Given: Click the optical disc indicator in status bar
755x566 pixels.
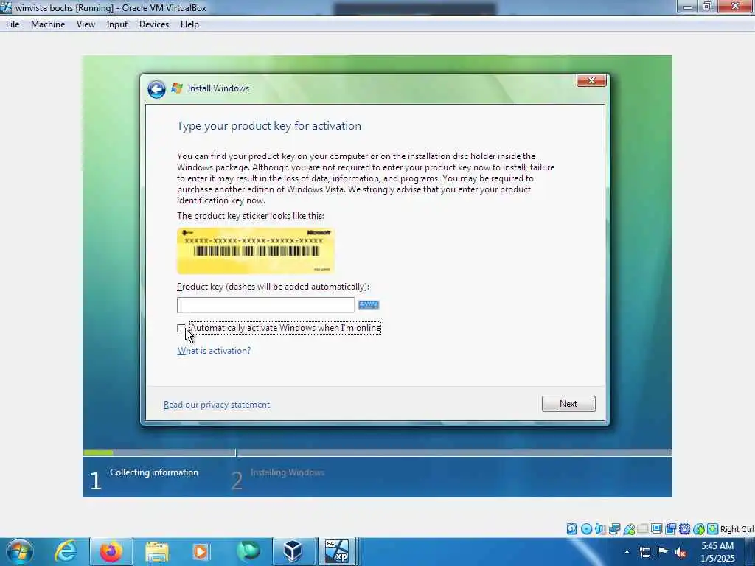Looking at the screenshot, I should tap(586, 529).
